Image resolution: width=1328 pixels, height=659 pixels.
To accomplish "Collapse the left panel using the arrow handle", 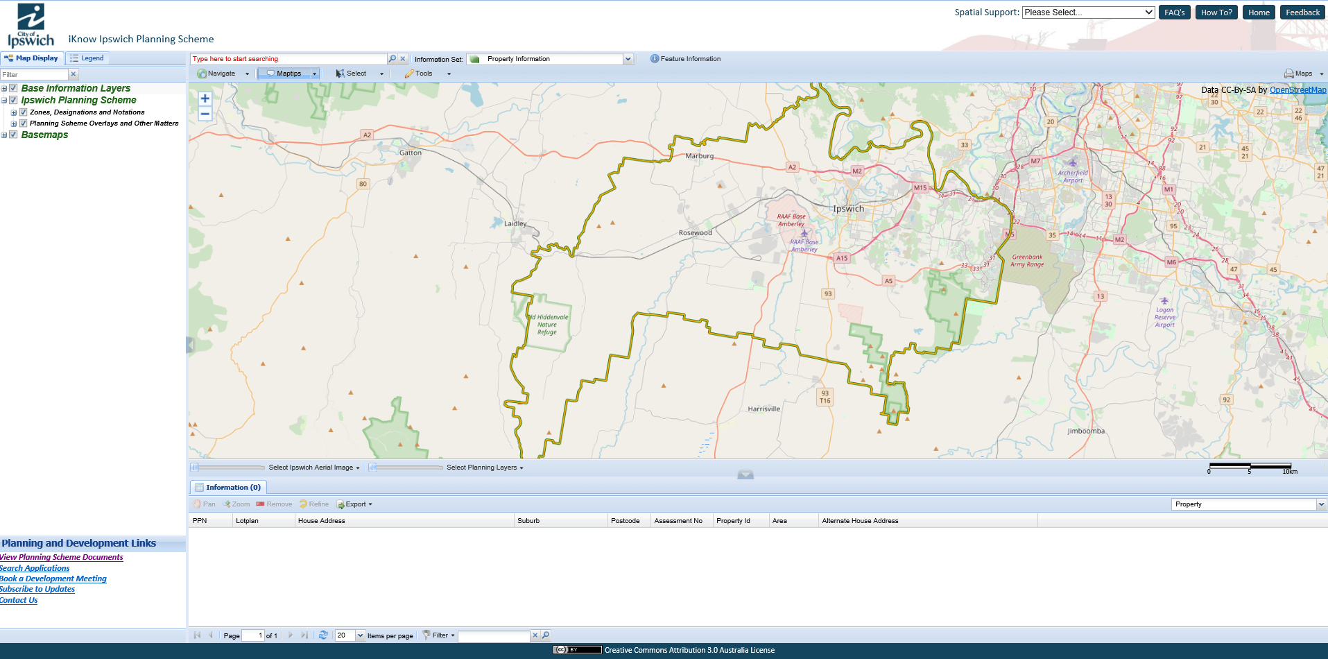I will [x=189, y=345].
